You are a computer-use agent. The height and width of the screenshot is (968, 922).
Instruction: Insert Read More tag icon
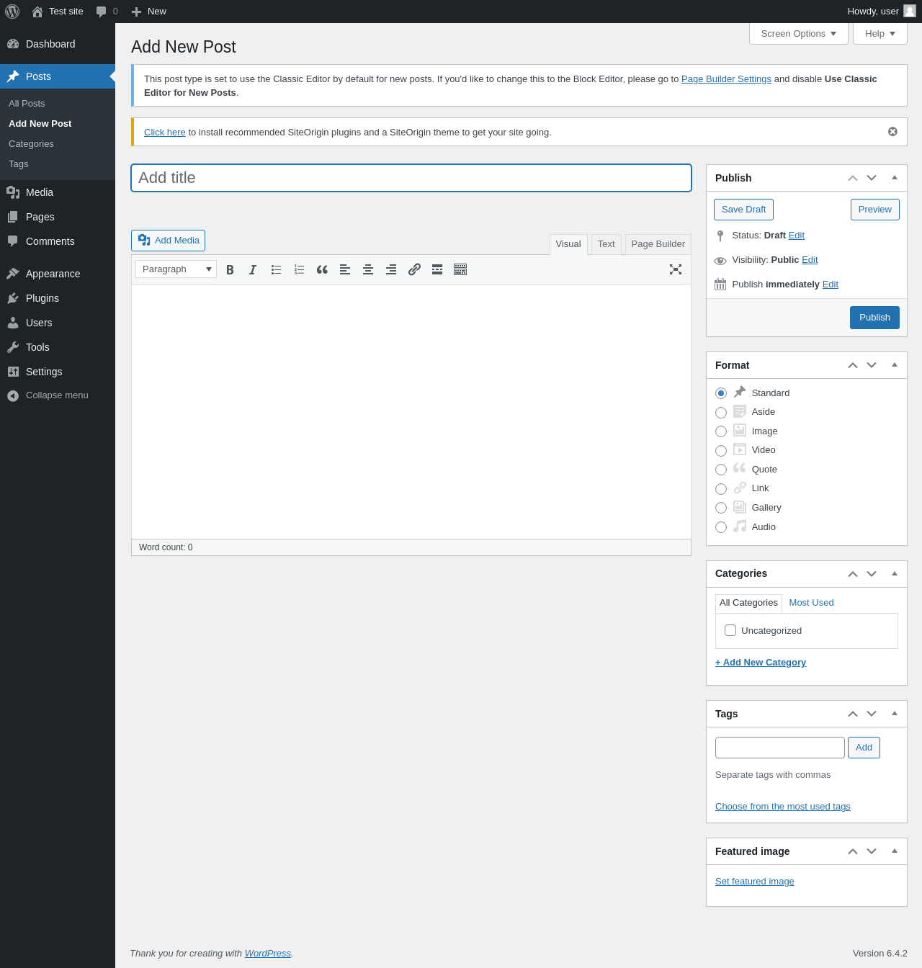point(437,269)
